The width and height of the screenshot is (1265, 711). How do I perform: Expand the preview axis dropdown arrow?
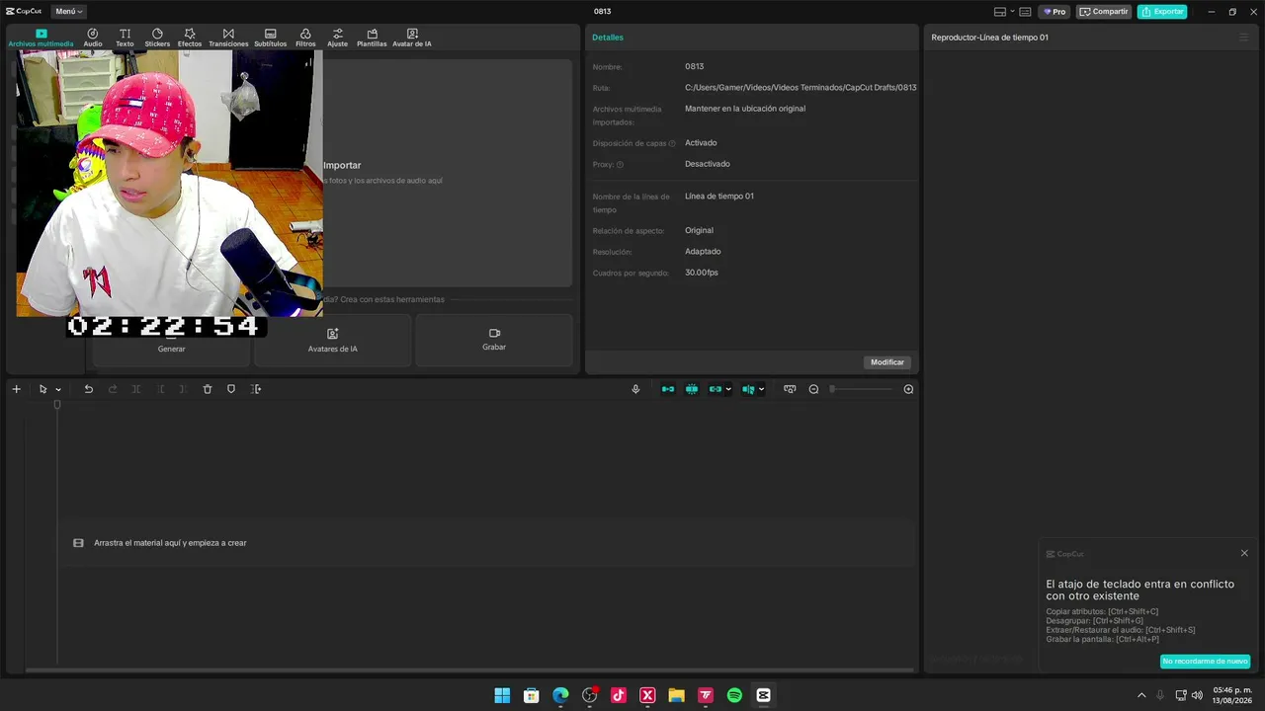click(761, 389)
